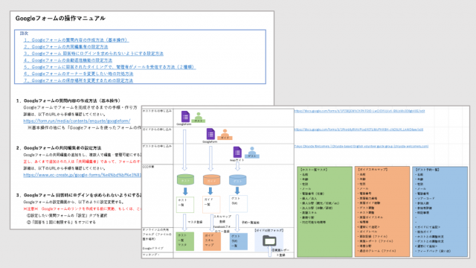Follow the form.run googleform URL link
This screenshot has height=268, width=476.
[77, 121]
